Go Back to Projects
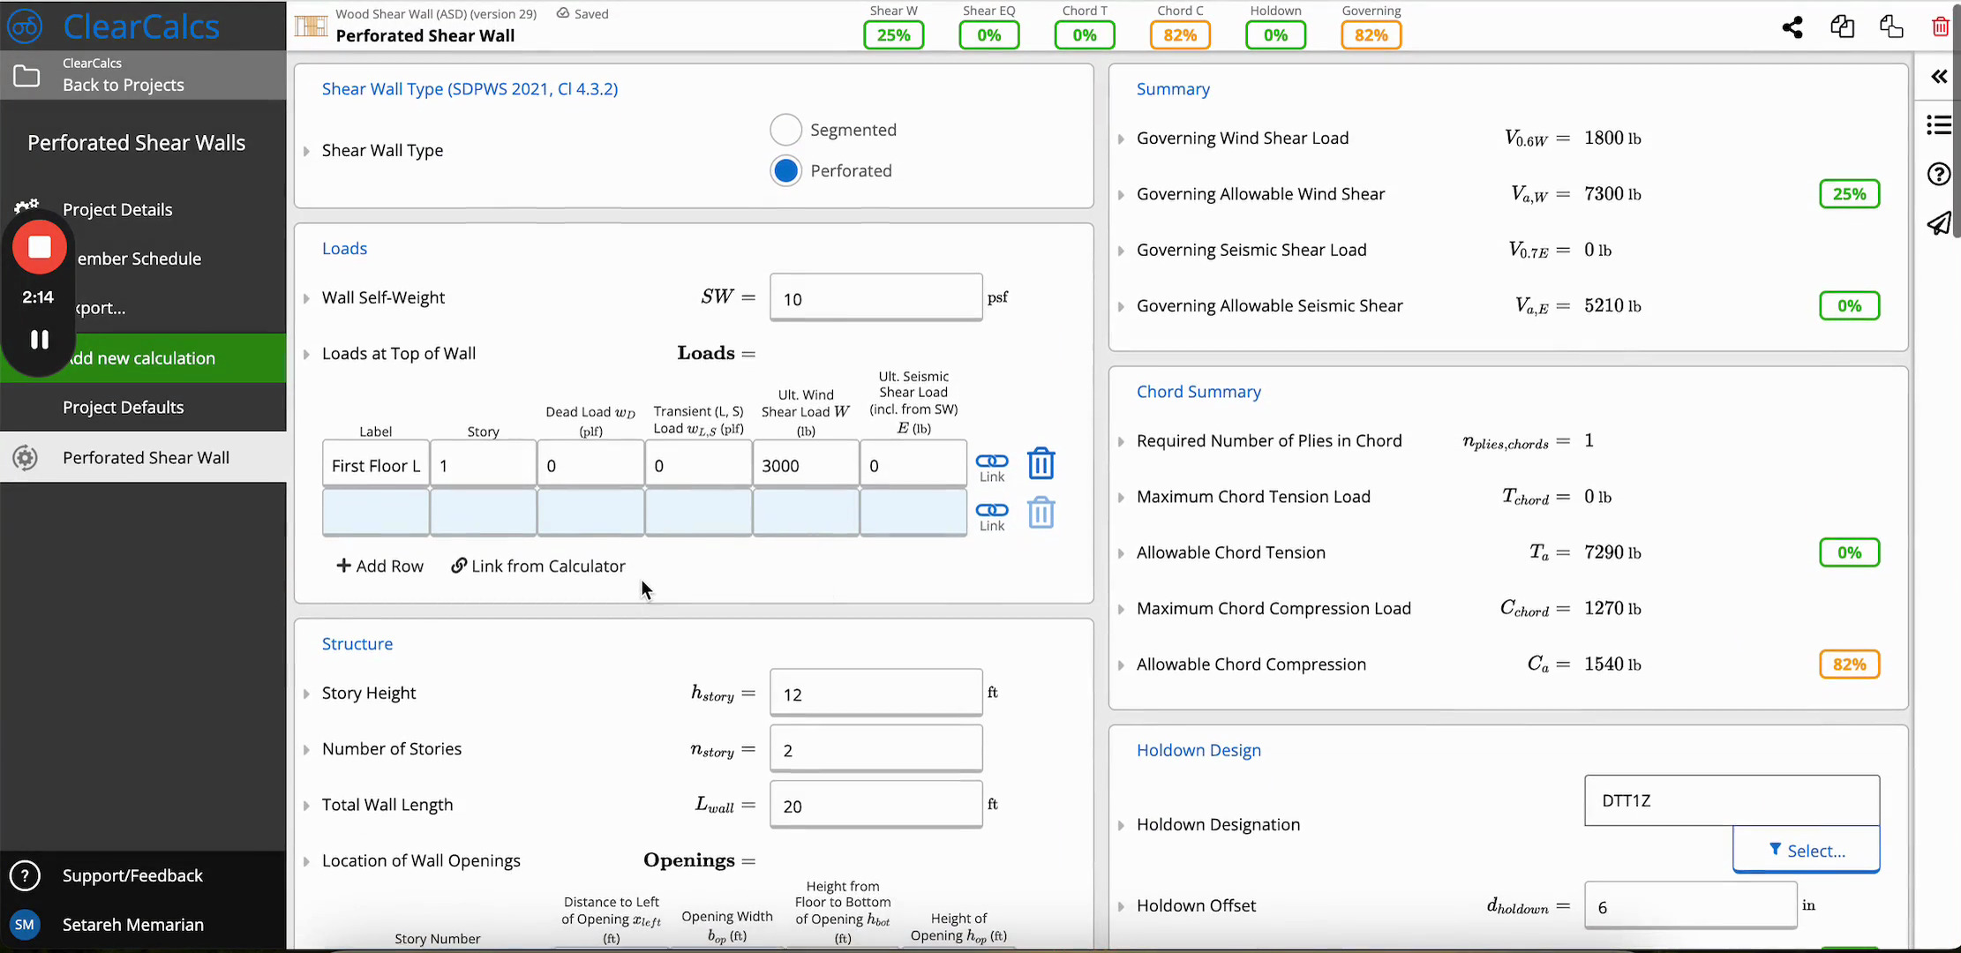This screenshot has width=1961, height=953. tap(124, 85)
